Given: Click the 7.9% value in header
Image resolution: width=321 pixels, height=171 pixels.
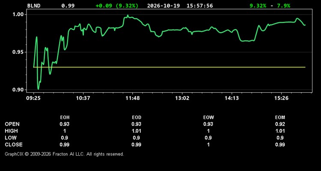Looking at the screenshot, I should (283, 6).
